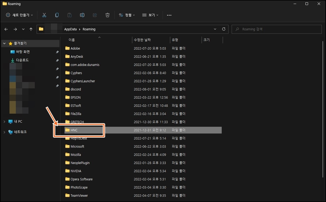326x202 pixels.
Task: Click the pin icon next to 다운로드
Action: [x=57, y=60]
